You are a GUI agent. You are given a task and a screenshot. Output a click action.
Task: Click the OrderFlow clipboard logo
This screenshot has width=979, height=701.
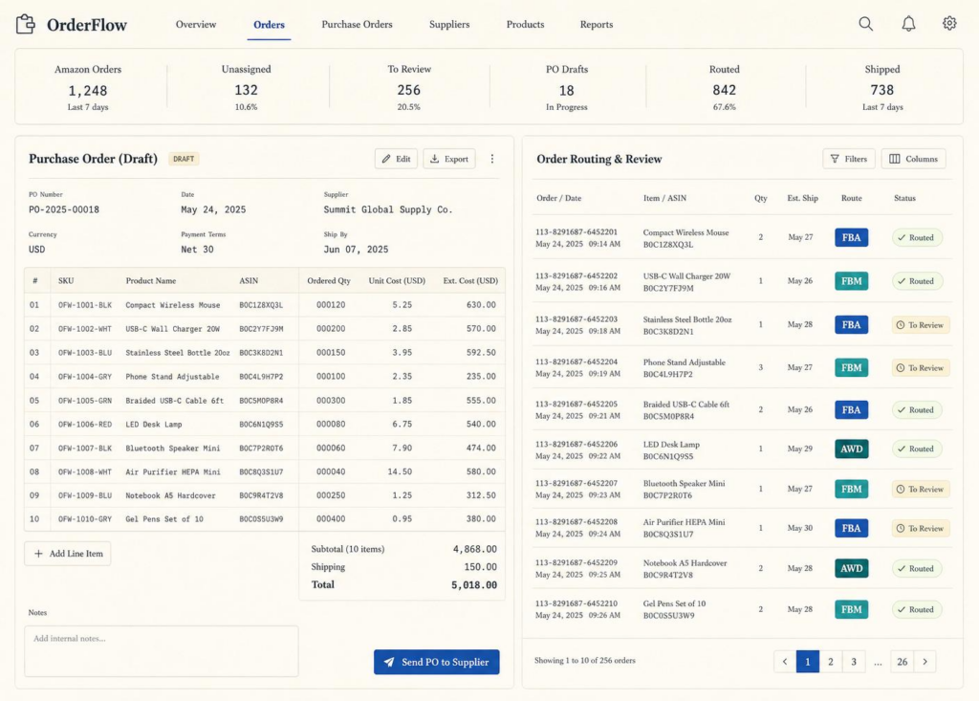(x=26, y=24)
